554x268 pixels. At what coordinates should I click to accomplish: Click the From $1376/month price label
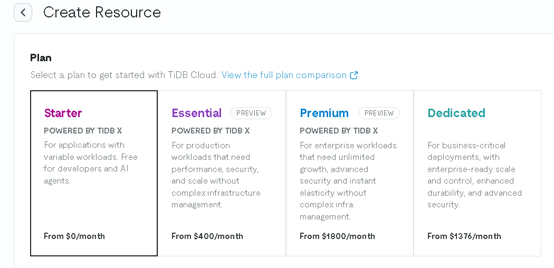coord(464,236)
